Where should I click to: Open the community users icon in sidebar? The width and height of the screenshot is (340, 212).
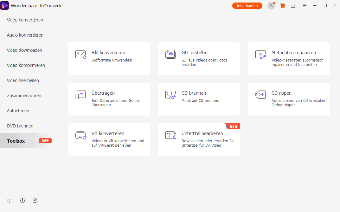click(x=35, y=201)
